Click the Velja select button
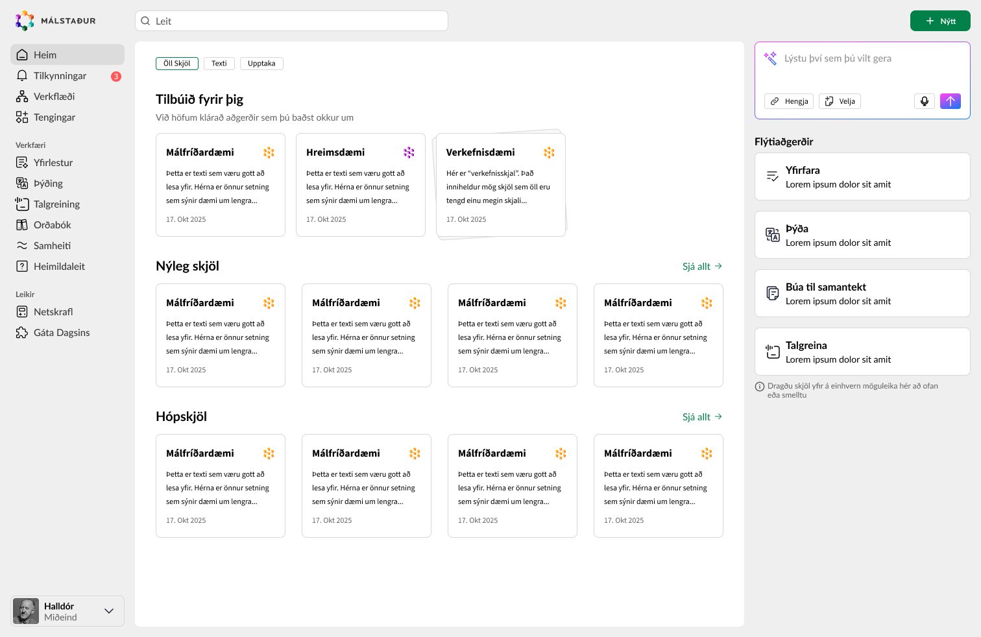 [x=840, y=101]
